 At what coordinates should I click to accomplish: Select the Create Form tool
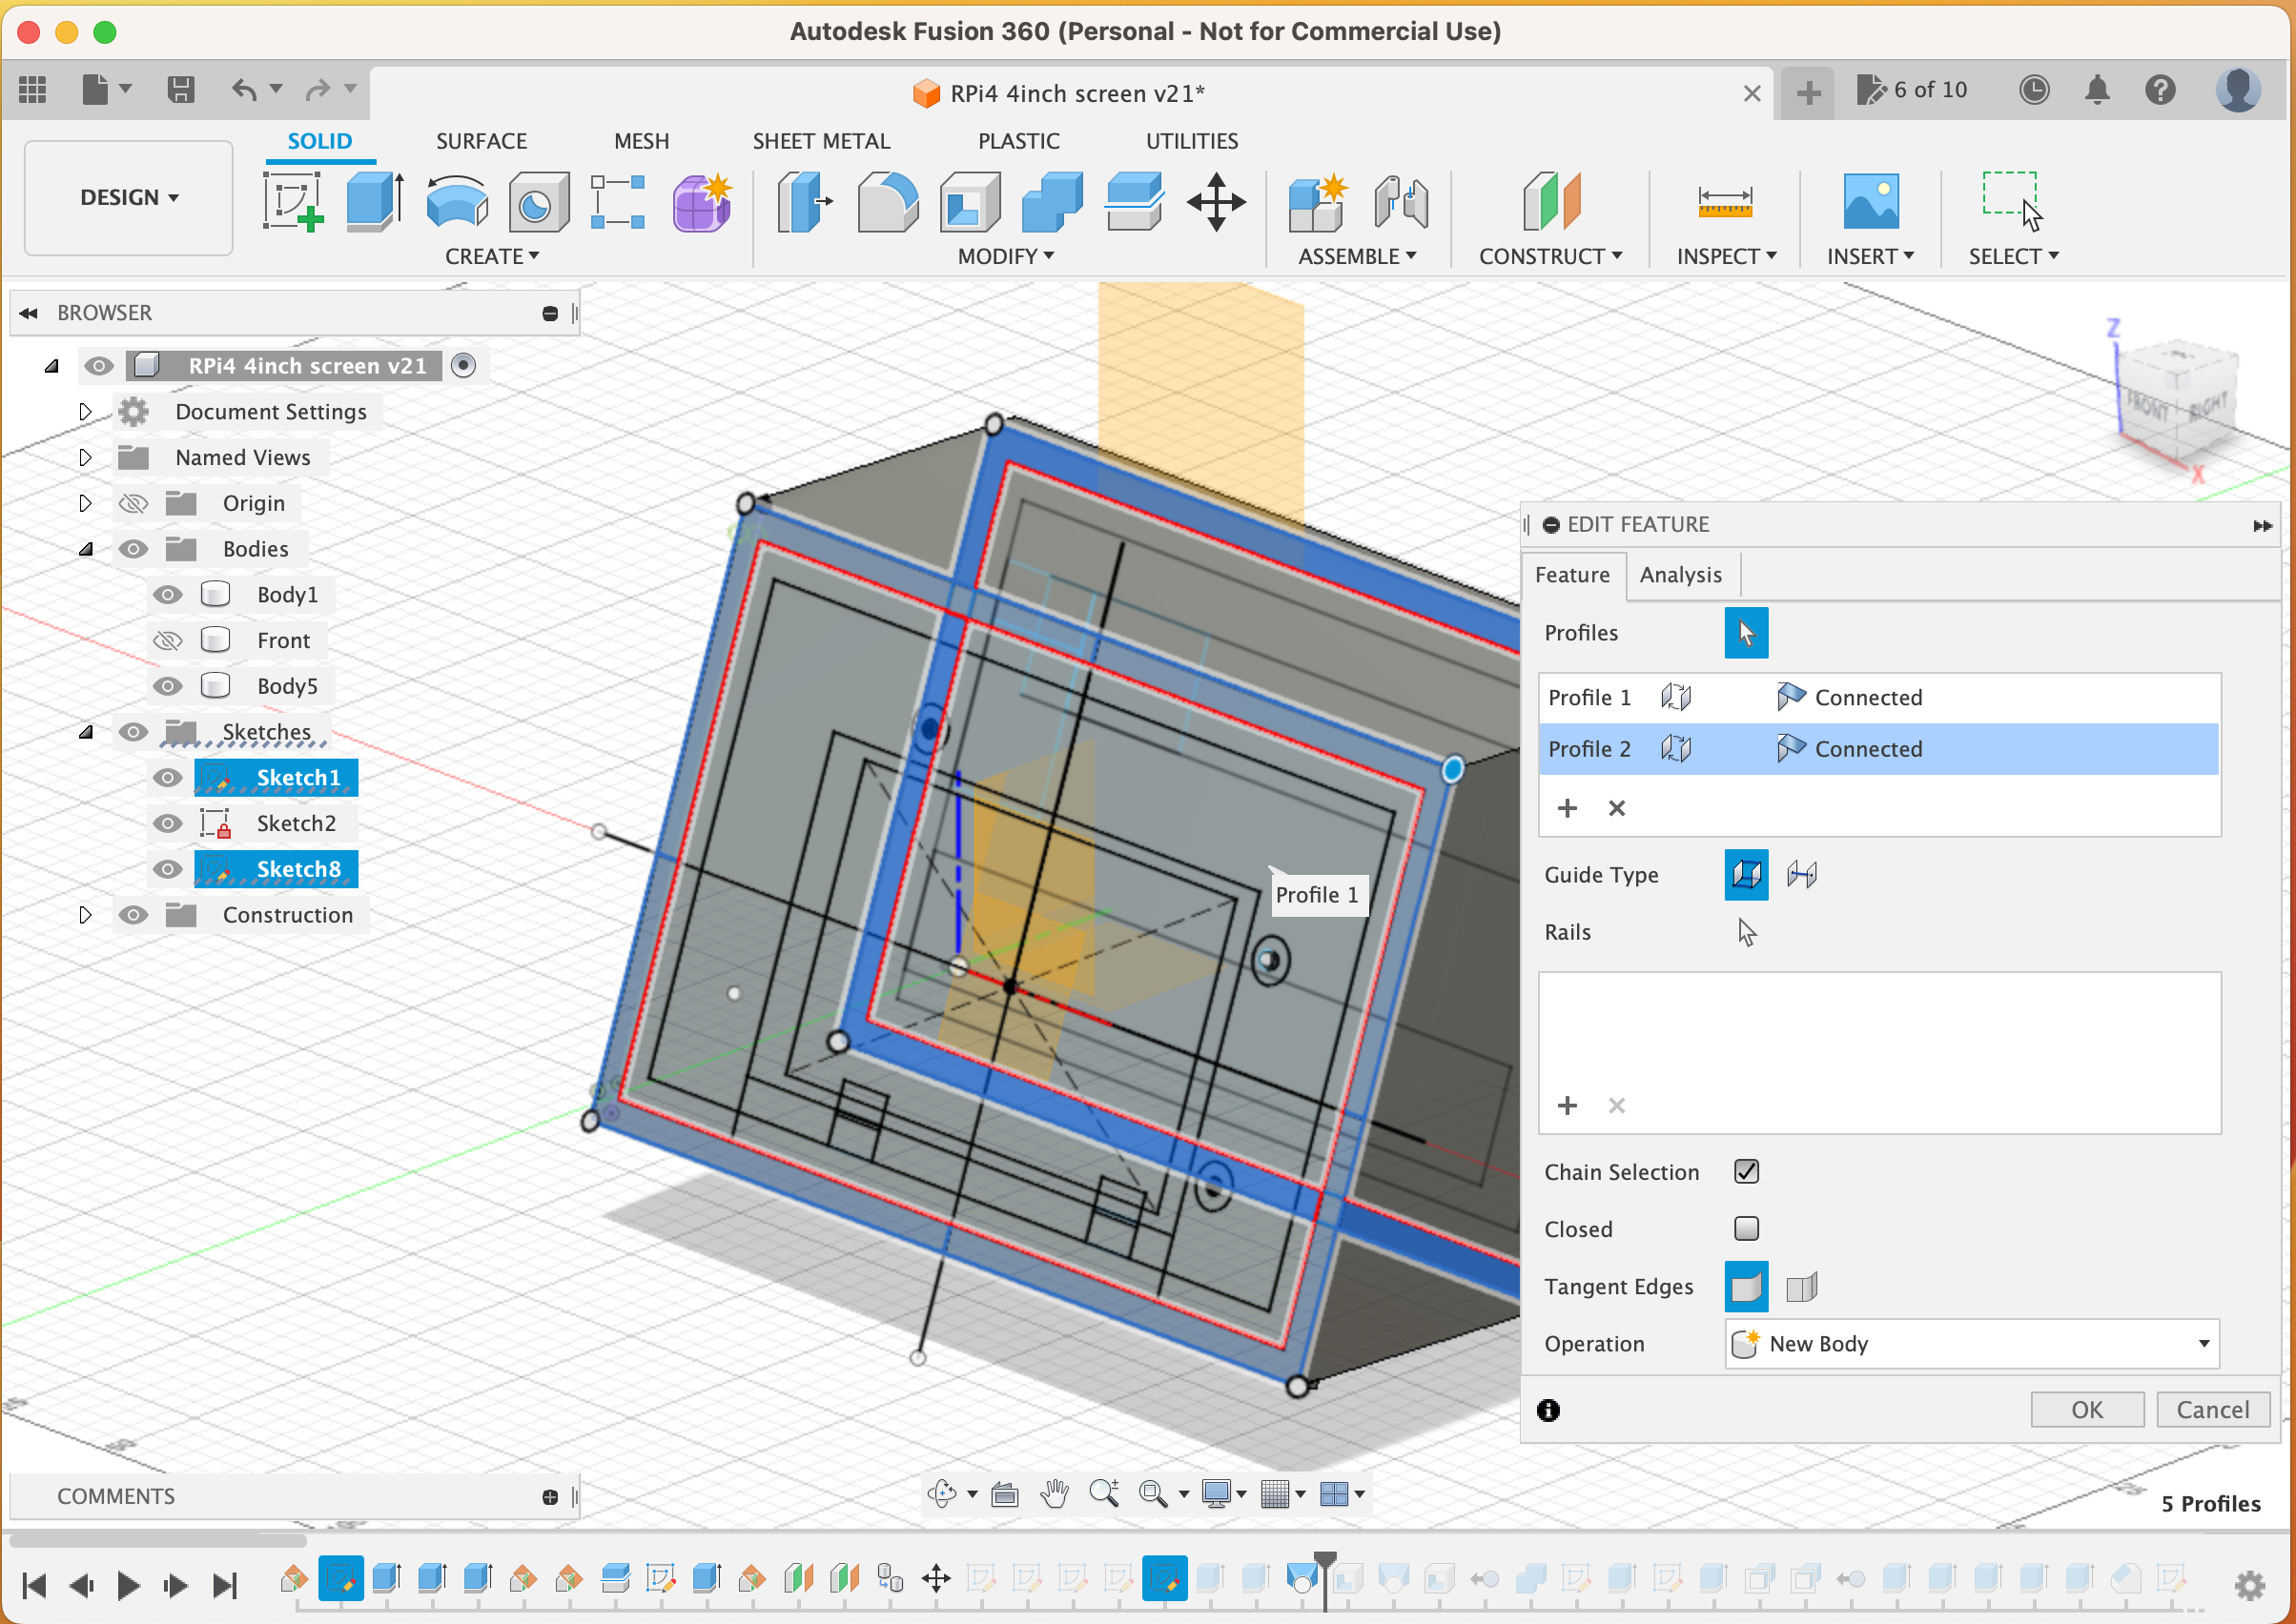pyautogui.click(x=703, y=203)
